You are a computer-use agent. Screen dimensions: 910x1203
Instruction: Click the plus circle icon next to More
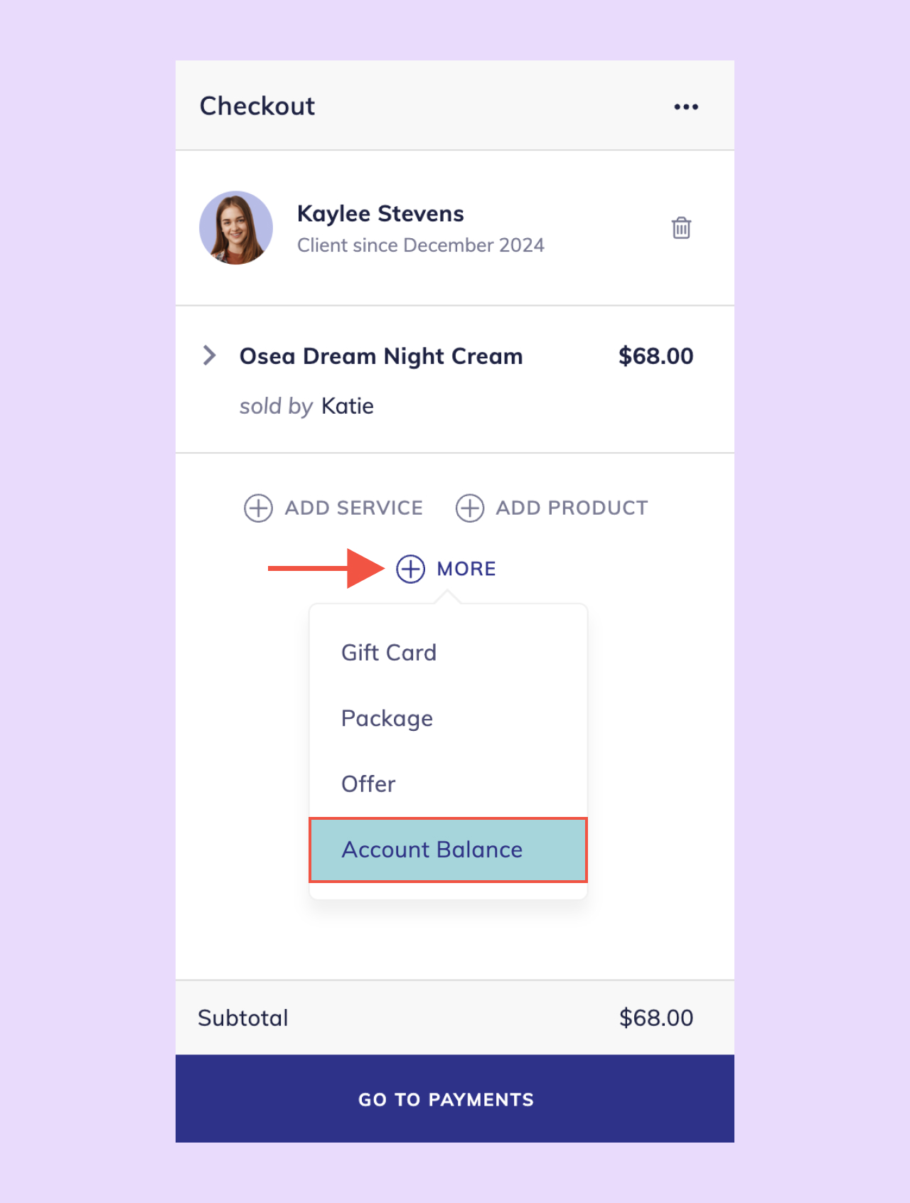(x=410, y=569)
